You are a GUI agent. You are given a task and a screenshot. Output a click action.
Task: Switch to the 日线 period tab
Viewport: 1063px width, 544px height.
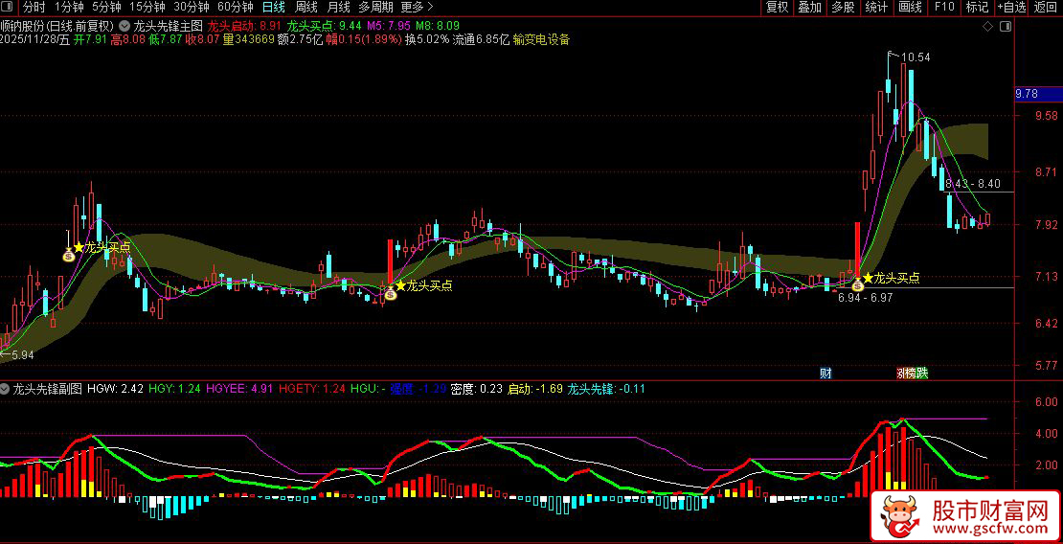point(274,7)
